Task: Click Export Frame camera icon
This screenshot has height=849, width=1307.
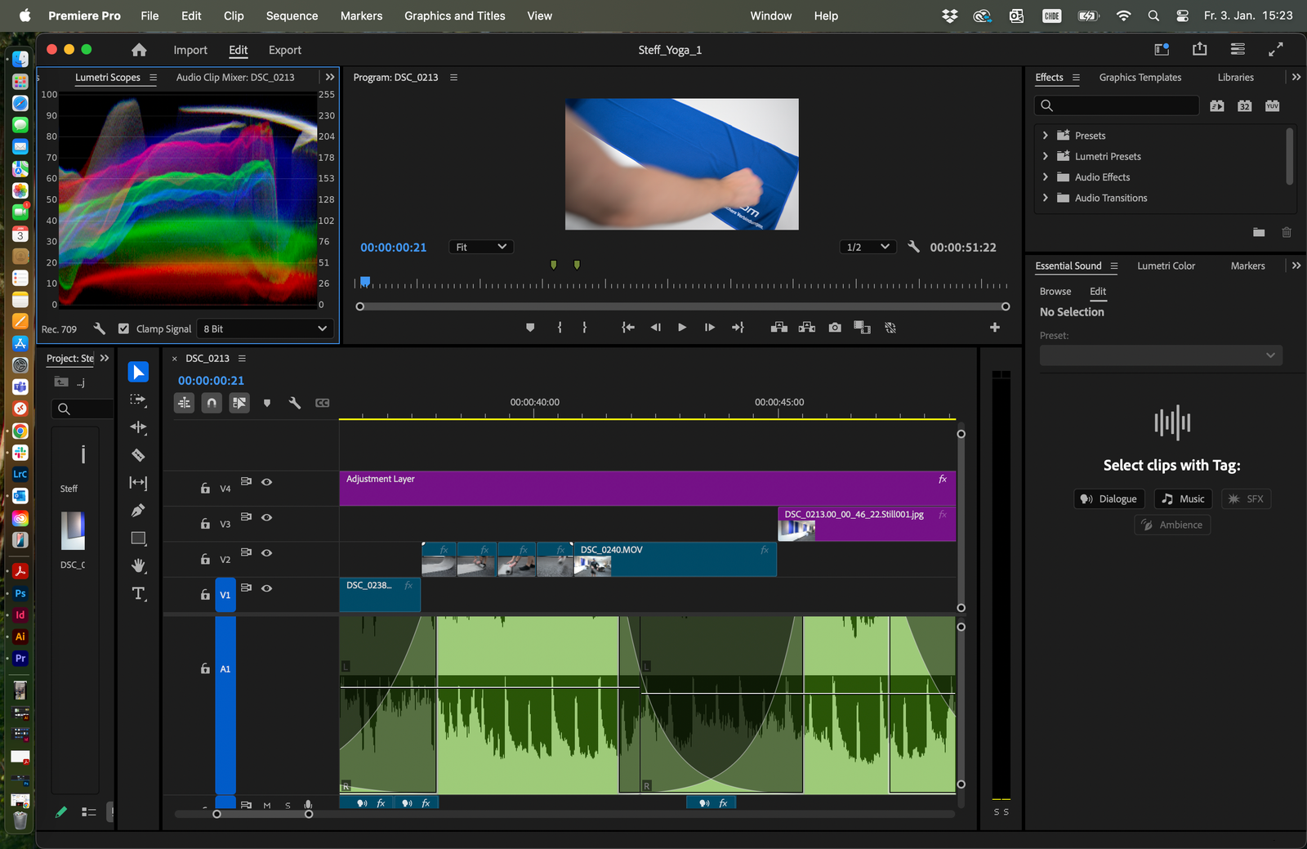Action: click(834, 328)
